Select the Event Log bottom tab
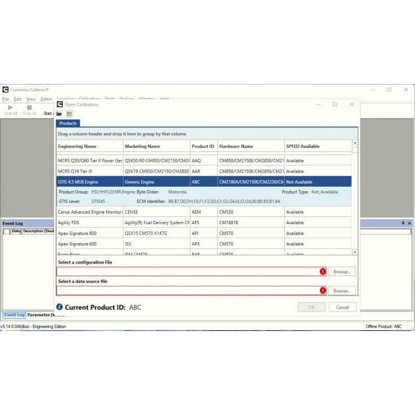 click(x=14, y=315)
